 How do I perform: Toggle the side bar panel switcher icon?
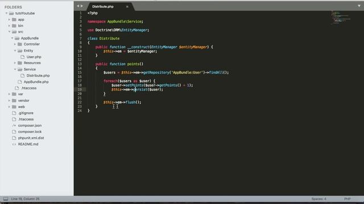point(6,199)
